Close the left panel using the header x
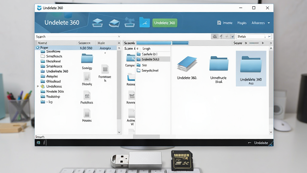307x173 pixels. [119, 43]
